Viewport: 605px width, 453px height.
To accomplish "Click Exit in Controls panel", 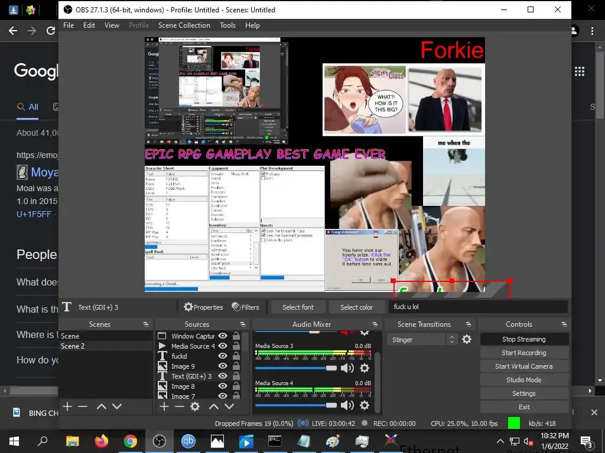I will click(x=524, y=407).
